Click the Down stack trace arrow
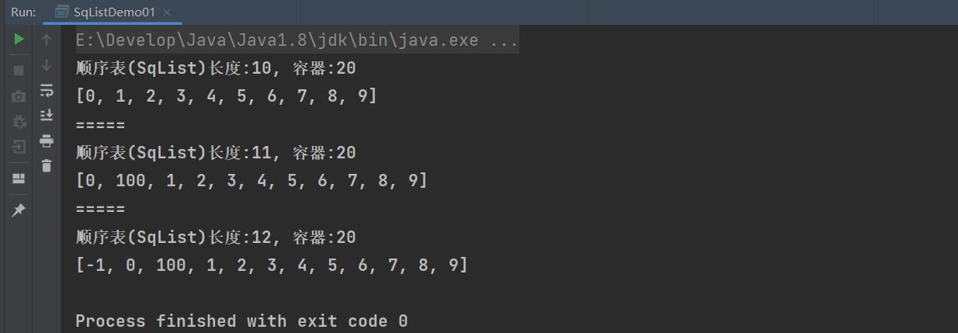The width and height of the screenshot is (958, 333). (x=47, y=65)
